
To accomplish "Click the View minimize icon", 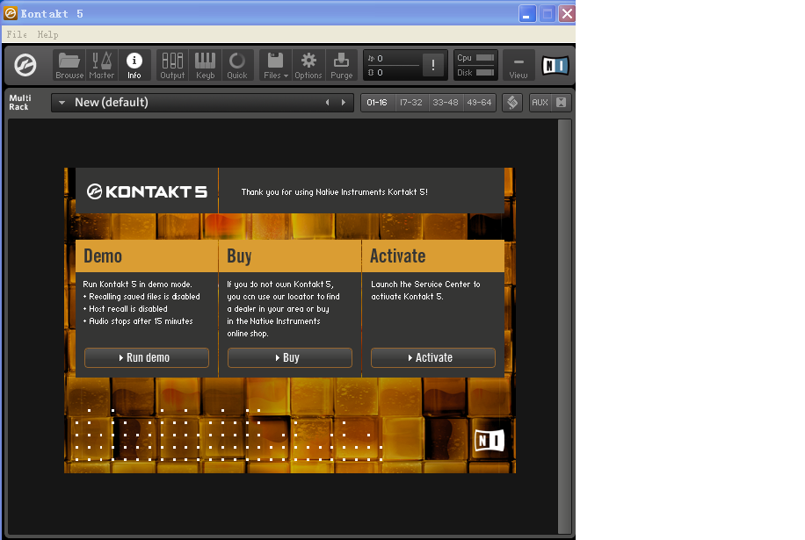I will 519,65.
